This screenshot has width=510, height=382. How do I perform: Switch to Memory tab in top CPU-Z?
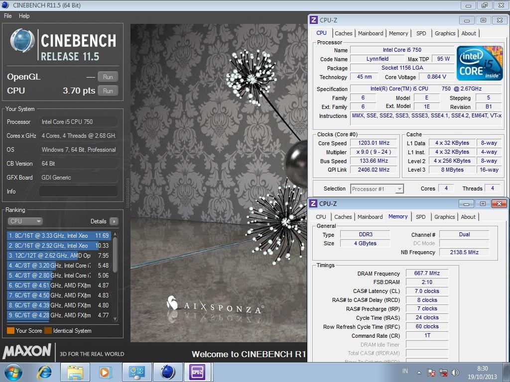398,33
